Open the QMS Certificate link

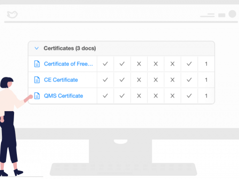(63, 96)
